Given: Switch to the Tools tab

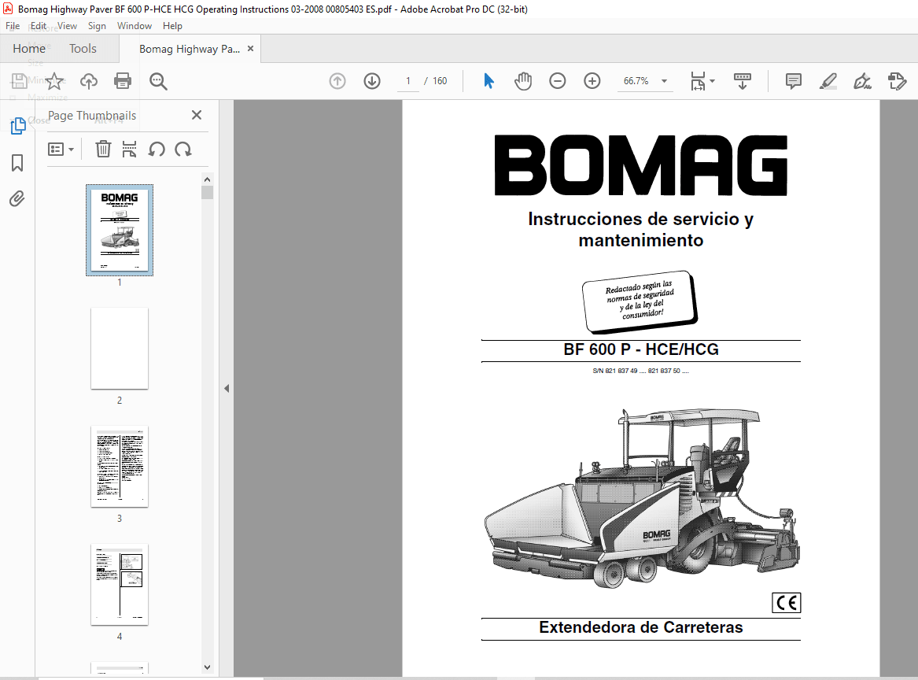Looking at the screenshot, I should click(x=83, y=48).
